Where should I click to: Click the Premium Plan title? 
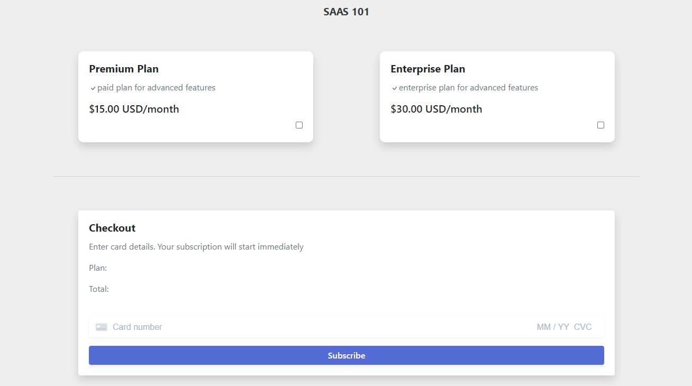pyautogui.click(x=124, y=69)
